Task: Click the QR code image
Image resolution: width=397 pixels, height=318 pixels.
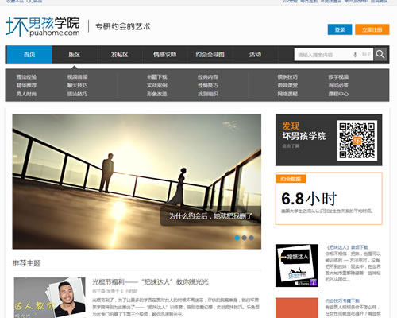Action: 357,141
